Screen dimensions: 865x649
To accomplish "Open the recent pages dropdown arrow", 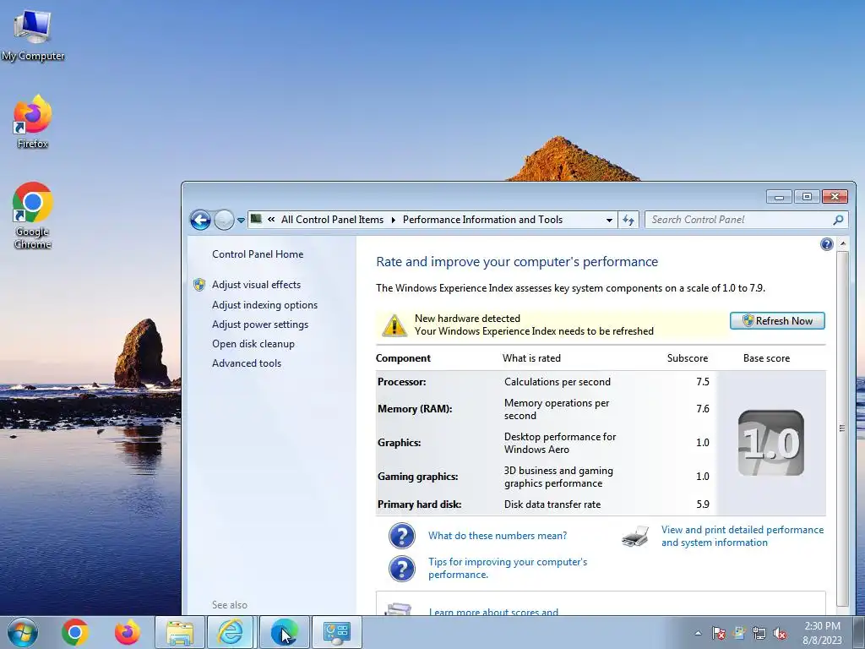I will pyautogui.click(x=241, y=221).
